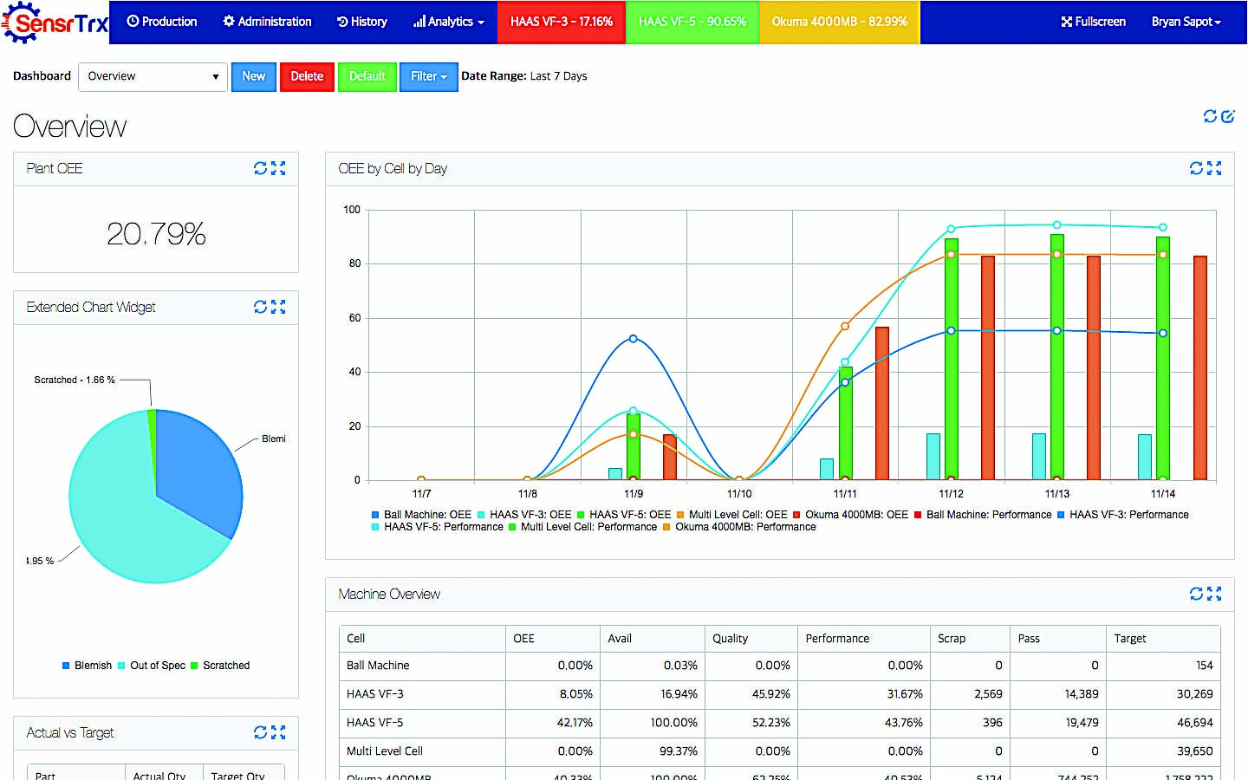The image size is (1248, 780).
Task: Expand the Analytics dropdown menu
Action: tap(448, 22)
